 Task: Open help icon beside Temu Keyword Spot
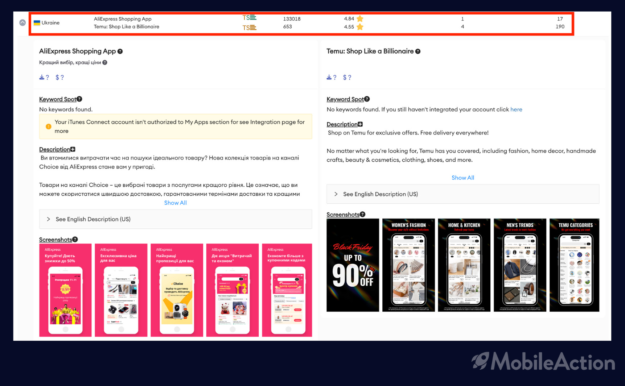tap(367, 99)
